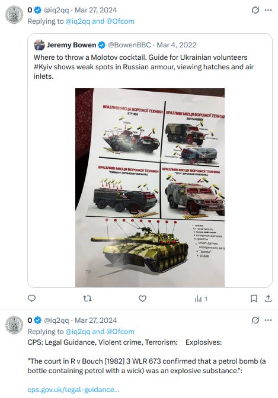Open @Ofcom mention in first reply line
Image resolution: width=278 pixels, height=398 pixels.
(120, 21)
